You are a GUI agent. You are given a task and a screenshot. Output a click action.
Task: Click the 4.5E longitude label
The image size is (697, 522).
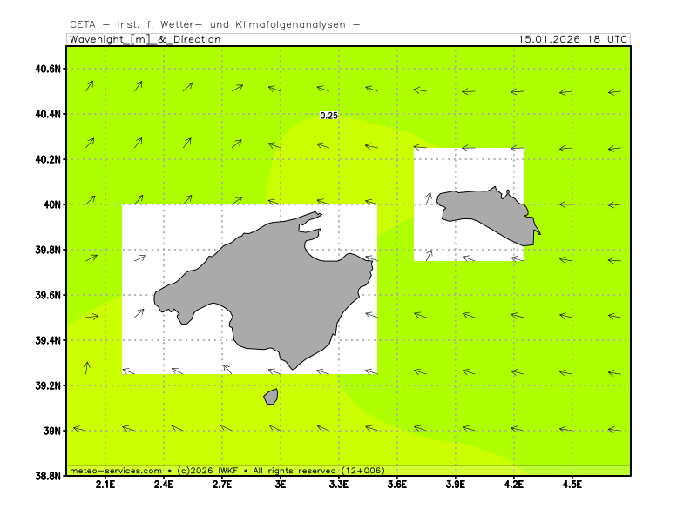pyautogui.click(x=572, y=485)
